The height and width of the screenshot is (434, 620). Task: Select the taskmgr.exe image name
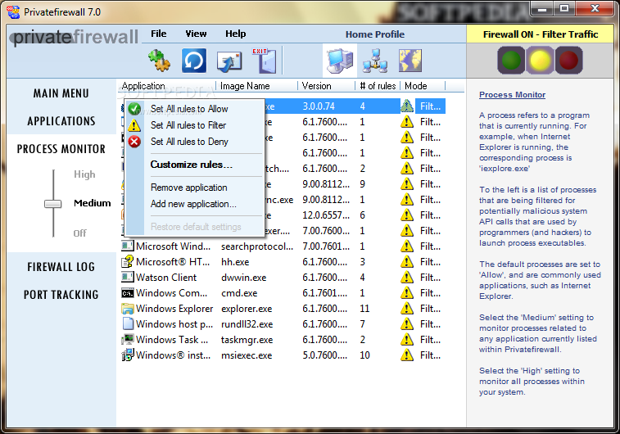(x=247, y=340)
